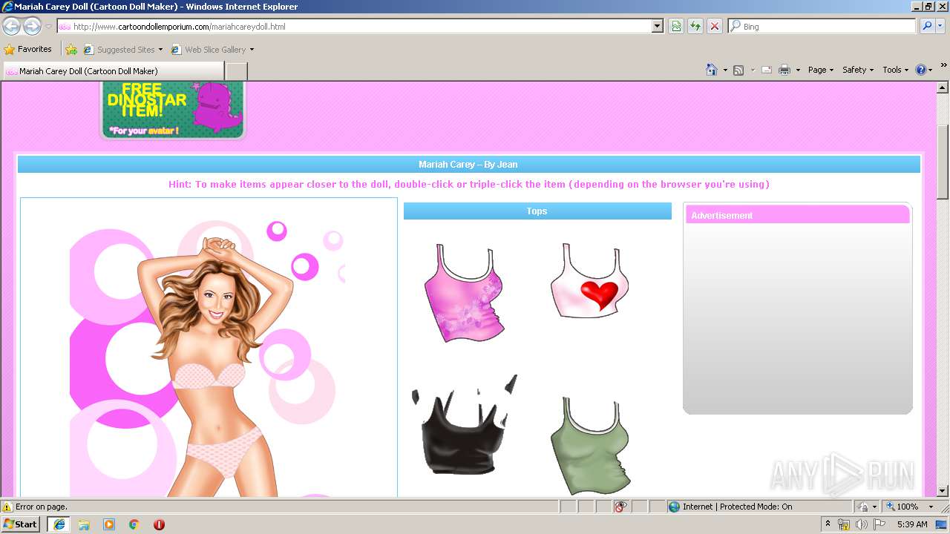Image resolution: width=950 pixels, height=534 pixels.
Task: Expand the Print options dropdown arrow
Action: (798, 70)
